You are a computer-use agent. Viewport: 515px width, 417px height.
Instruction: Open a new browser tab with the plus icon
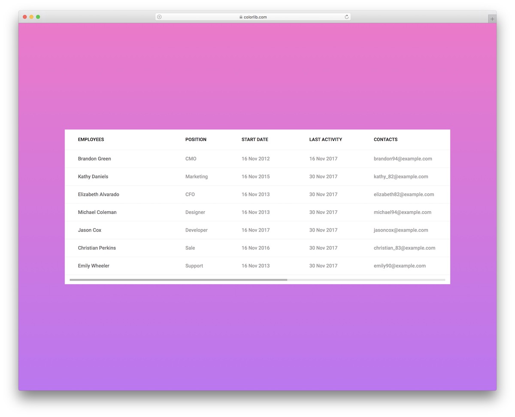coord(492,18)
